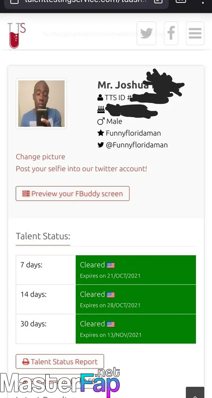Screen dimensions: 212x398
Task: Click the US flag in 14 days row
Action: pyautogui.click(x=111, y=295)
